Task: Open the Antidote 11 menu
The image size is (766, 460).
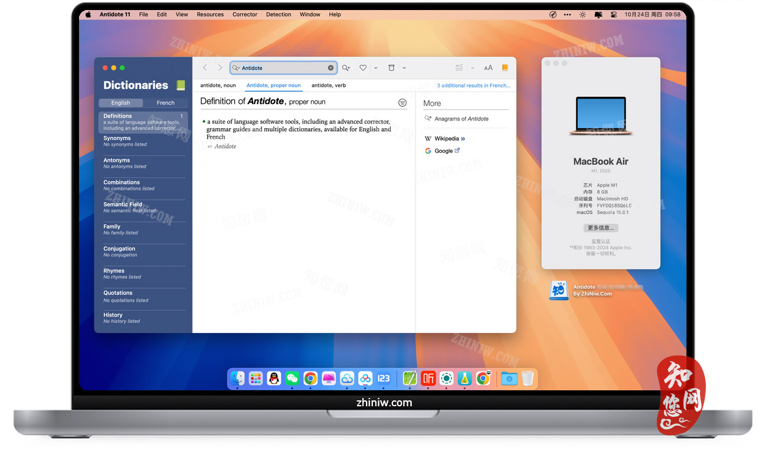Action: (115, 14)
